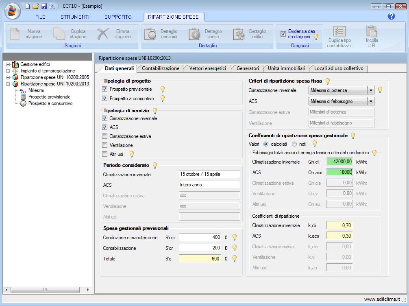Expand Gestione edifici tree node

click(8, 64)
